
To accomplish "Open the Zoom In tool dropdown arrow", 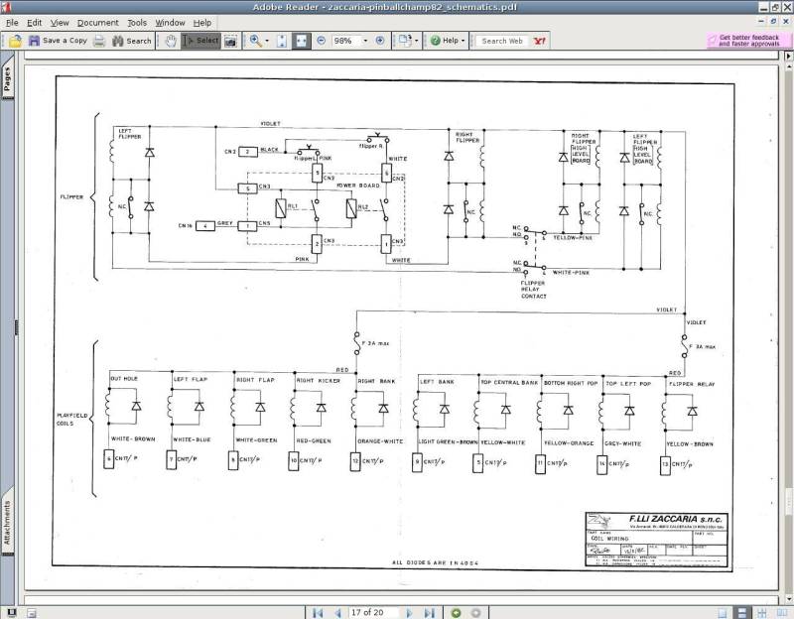I will 268,41.
